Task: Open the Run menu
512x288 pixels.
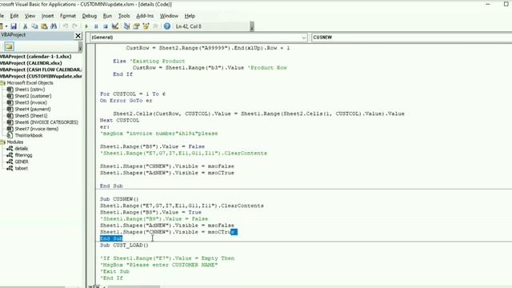Action: 107,16
